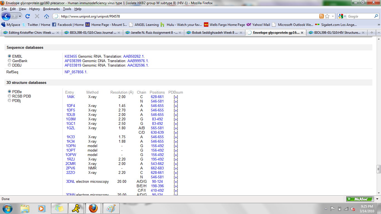
Task: Open the 1DF4 PDB entry link
Action: pos(71,106)
